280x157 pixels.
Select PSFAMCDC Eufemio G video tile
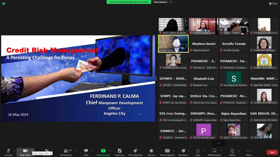(x=264, y=26)
